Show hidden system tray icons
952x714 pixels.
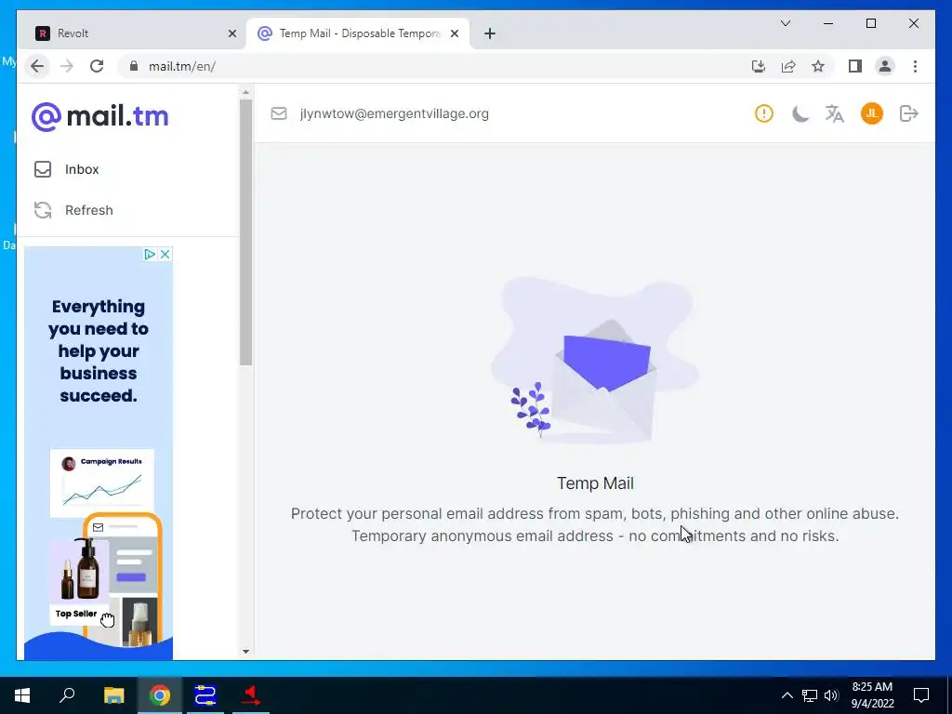787,695
